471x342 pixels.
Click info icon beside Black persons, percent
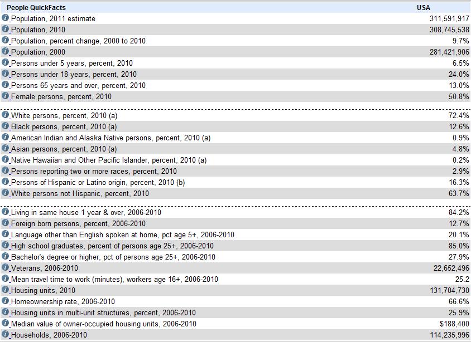5,126
